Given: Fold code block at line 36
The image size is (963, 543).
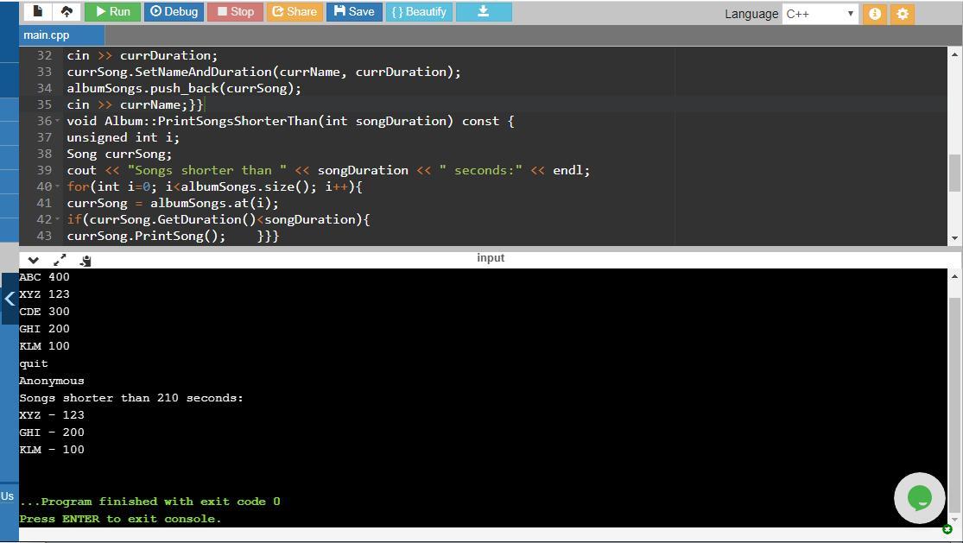Looking at the screenshot, I should click(58, 121).
